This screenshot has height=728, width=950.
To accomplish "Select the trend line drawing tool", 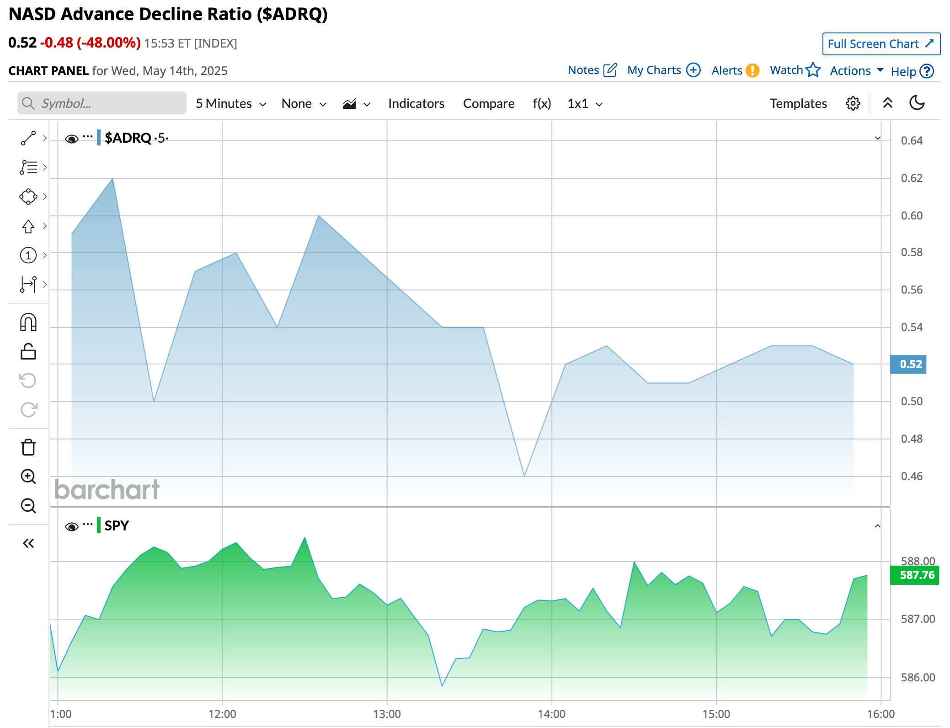I will click(28, 138).
